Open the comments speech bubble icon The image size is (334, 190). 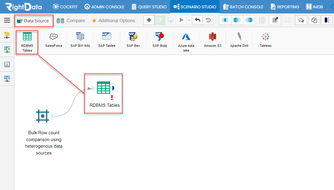click(301, 20)
